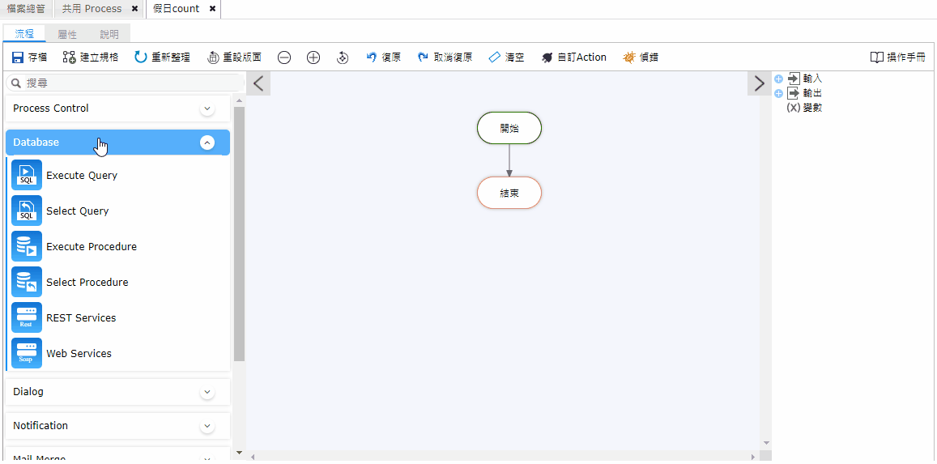Select the Execute Query SQL icon
937x464 pixels.
coord(27,175)
